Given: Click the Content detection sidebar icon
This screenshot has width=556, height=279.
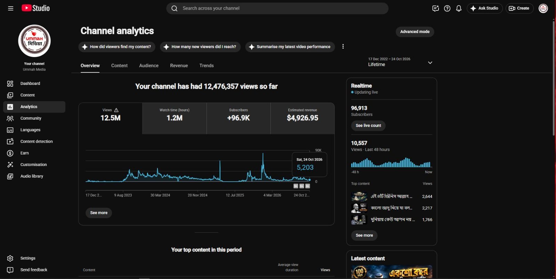Looking at the screenshot, I should [10, 142].
